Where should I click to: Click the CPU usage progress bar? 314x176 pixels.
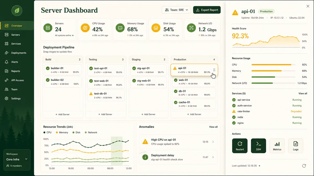273,65
